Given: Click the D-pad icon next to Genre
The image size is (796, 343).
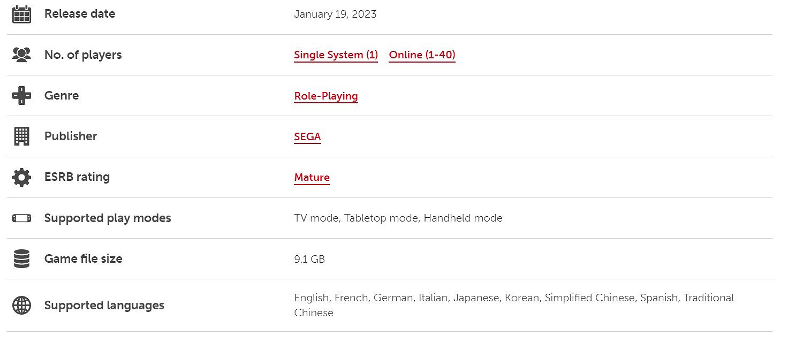Looking at the screenshot, I should [21, 96].
